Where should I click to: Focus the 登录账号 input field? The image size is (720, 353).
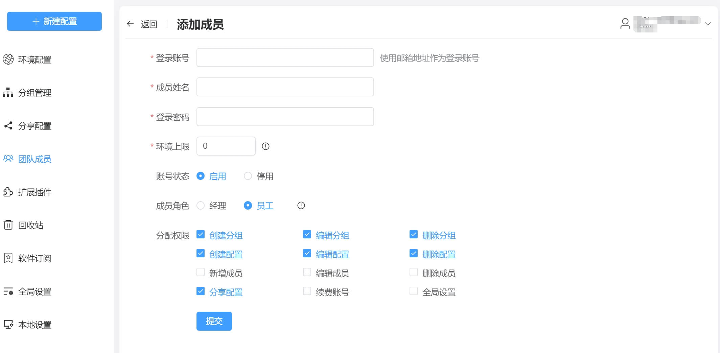(285, 57)
